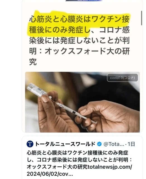Open the round T profile avatar
The image size is (146, 179).
(x=30, y=144)
